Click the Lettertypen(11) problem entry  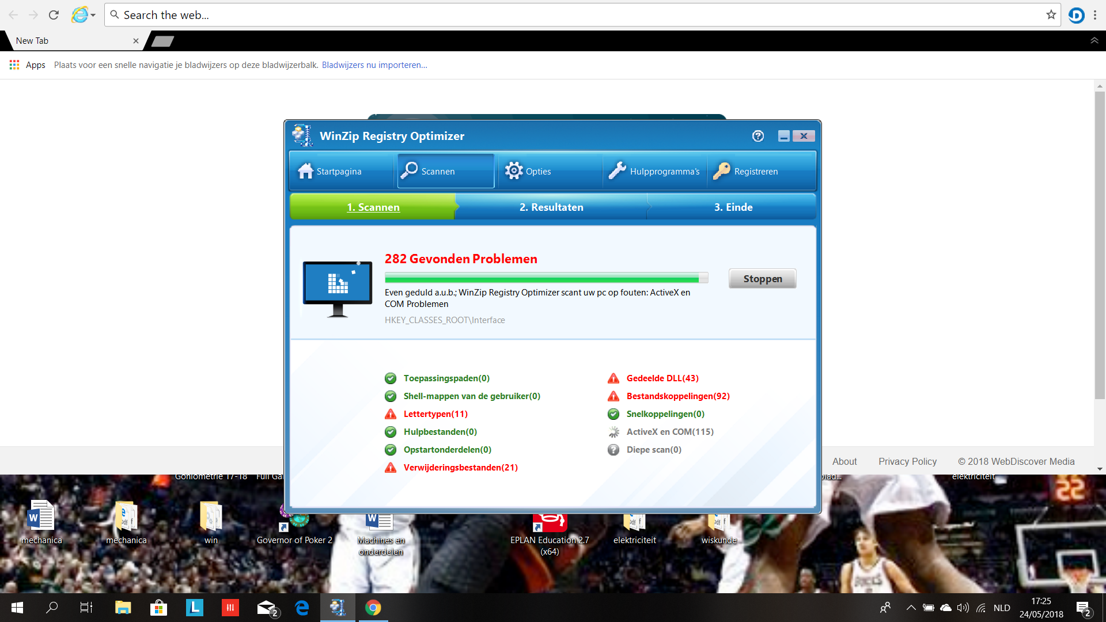(435, 414)
